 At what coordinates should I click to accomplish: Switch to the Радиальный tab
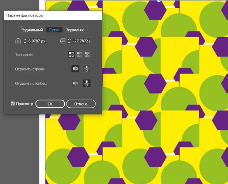tap(32, 30)
